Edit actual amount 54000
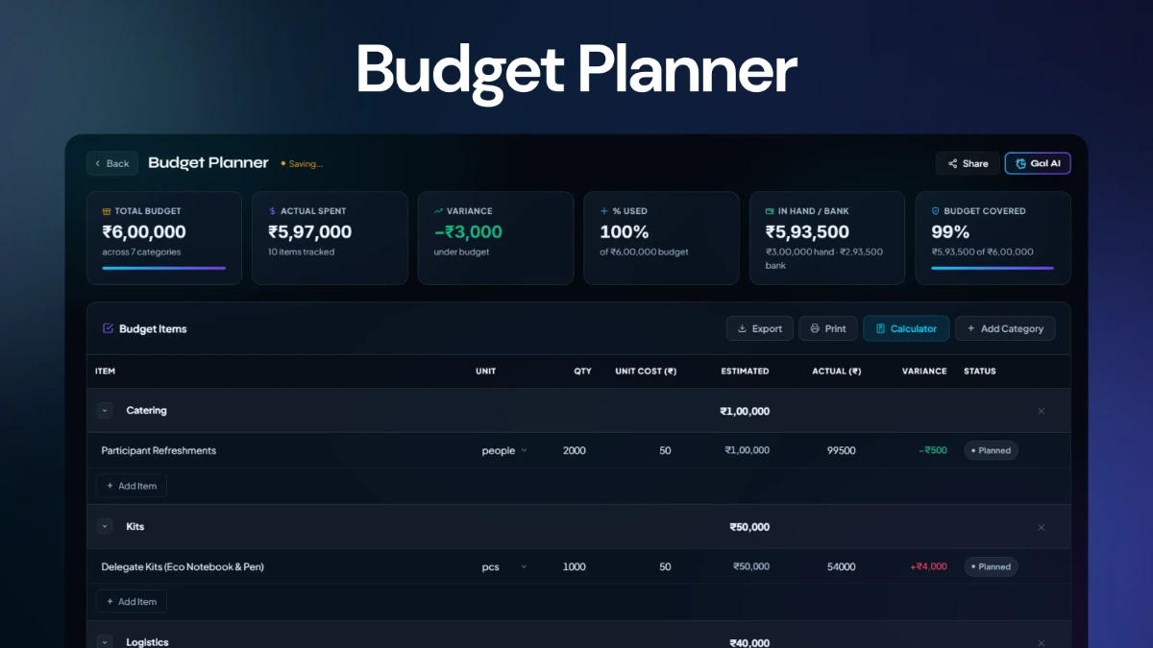 [x=841, y=566]
